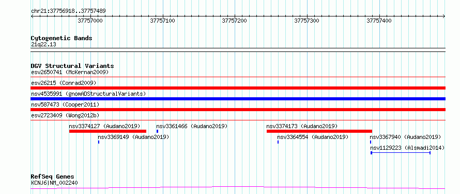Select the esv26215 (Conrad2009) red bar
This screenshot has width=460, height=194.
[x=238, y=88]
